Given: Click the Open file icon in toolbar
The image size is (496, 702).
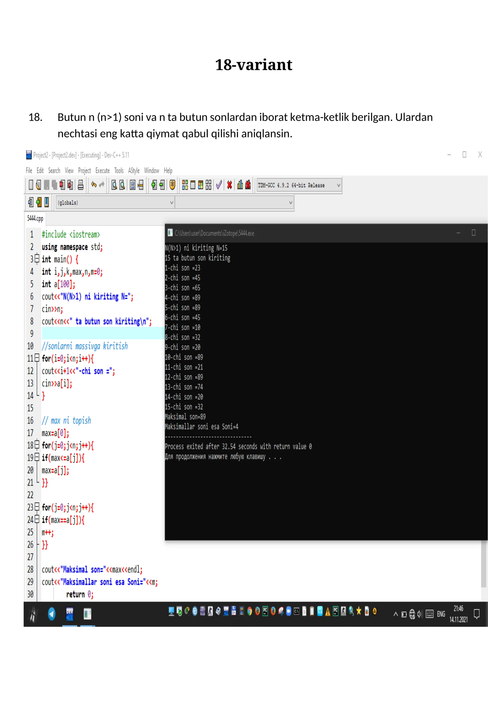Looking at the screenshot, I should coord(38,185).
